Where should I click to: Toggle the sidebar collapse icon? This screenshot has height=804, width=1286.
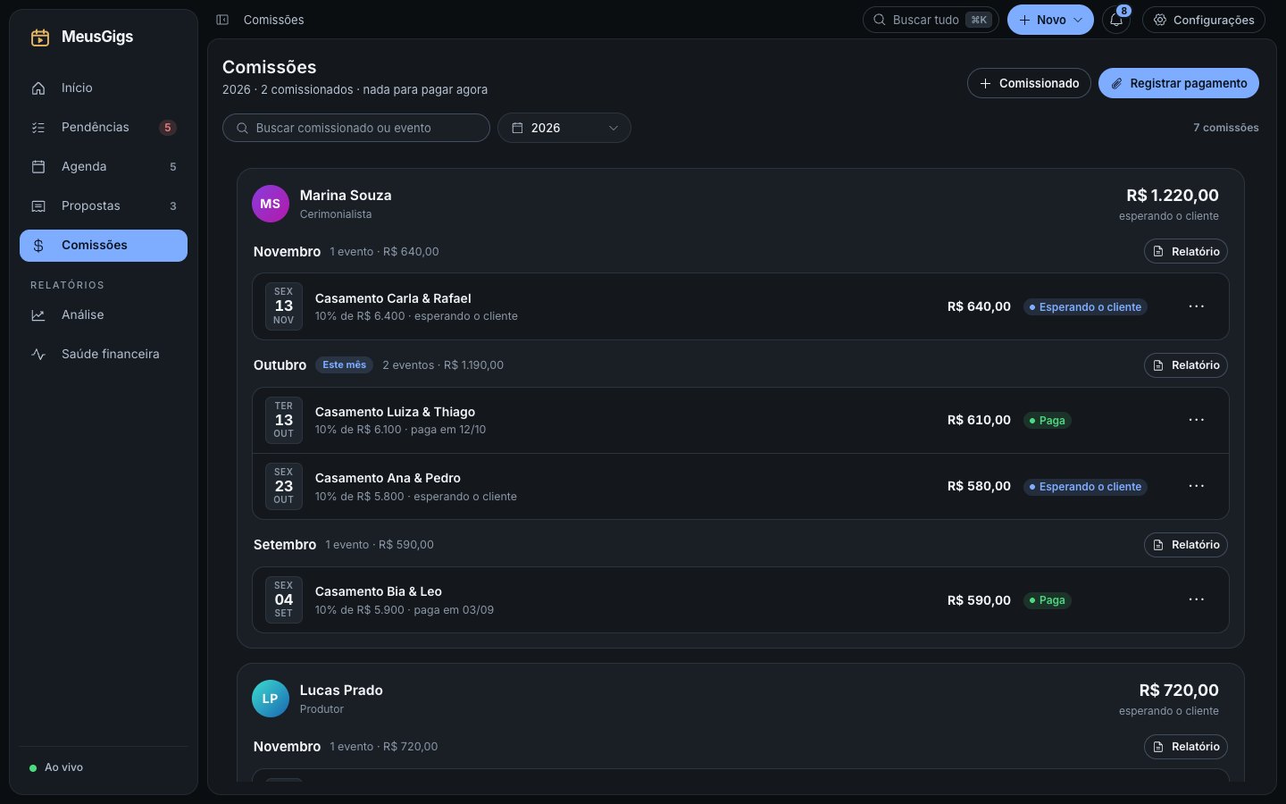tap(222, 20)
